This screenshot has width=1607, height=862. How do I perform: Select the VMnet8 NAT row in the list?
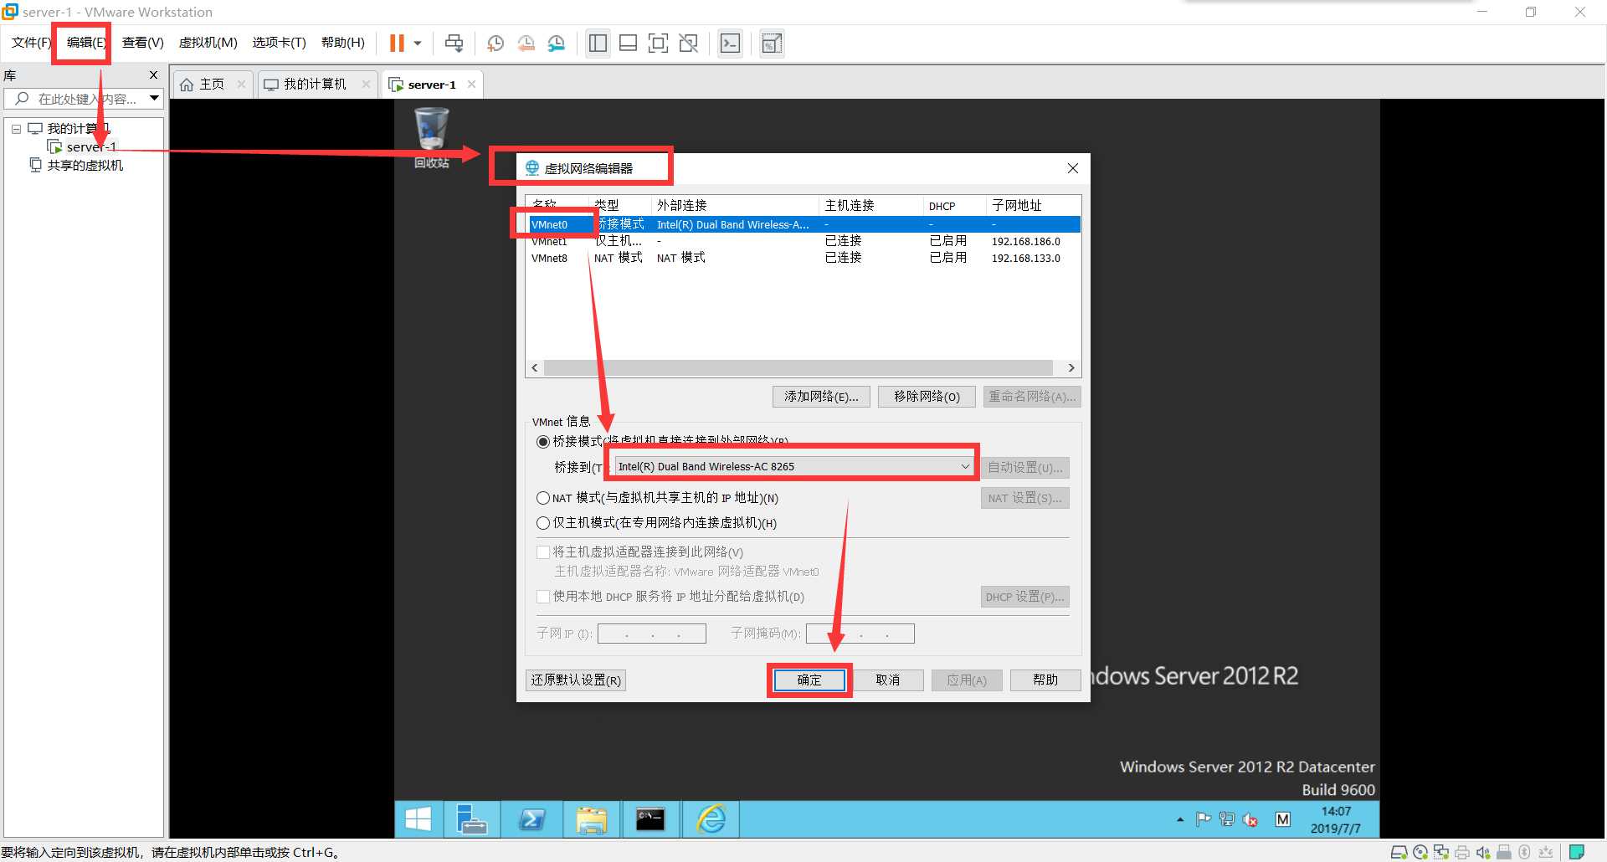803,258
